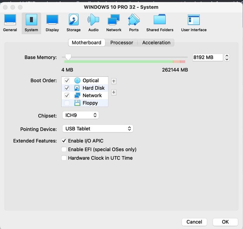Uncheck Optical in the boot order
Viewport: 243px width, 229px height.
(x=67, y=80)
